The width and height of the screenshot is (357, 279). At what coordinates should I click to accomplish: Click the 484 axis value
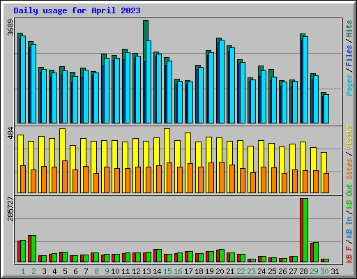(10, 133)
